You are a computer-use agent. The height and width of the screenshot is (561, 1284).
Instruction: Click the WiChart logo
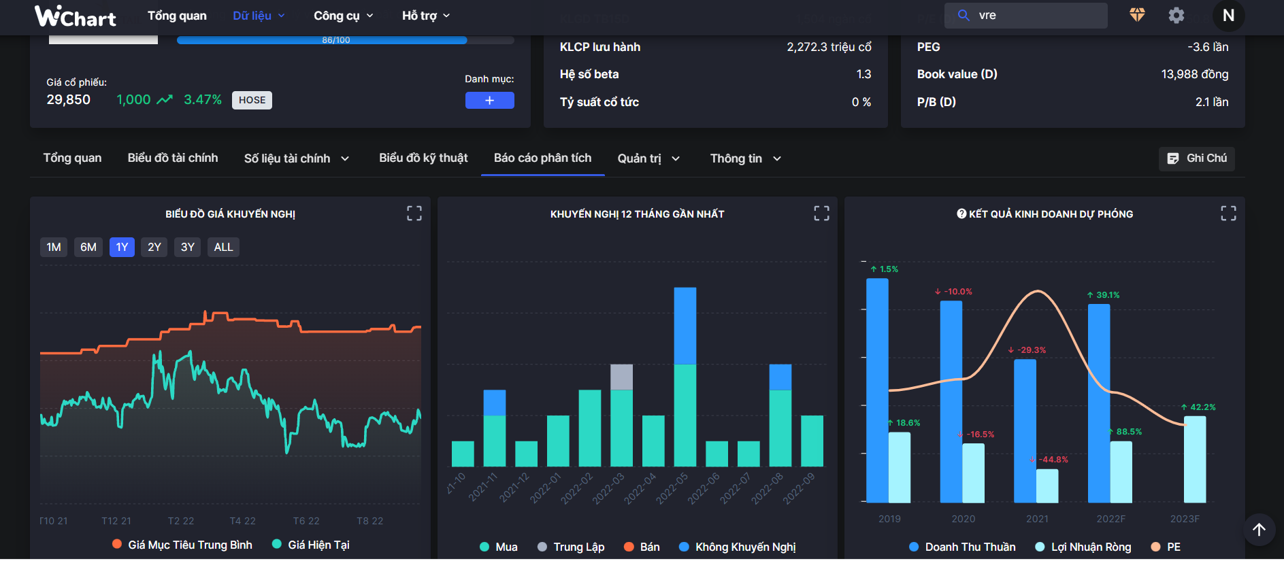pyautogui.click(x=75, y=16)
